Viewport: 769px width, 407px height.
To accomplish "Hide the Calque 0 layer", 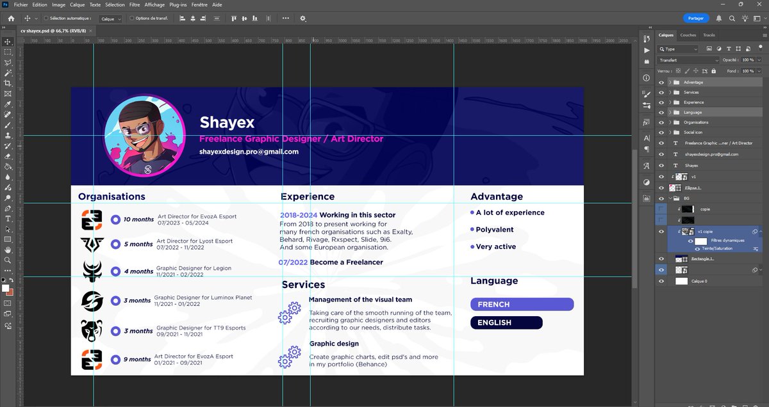I will click(661, 281).
